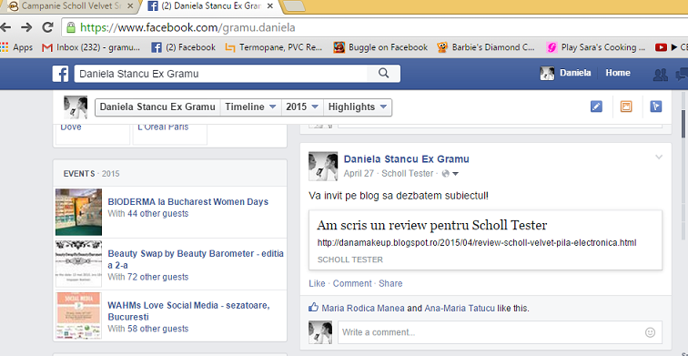Open the Highlights dropdown
This screenshot has height=356, width=688.
(x=357, y=107)
